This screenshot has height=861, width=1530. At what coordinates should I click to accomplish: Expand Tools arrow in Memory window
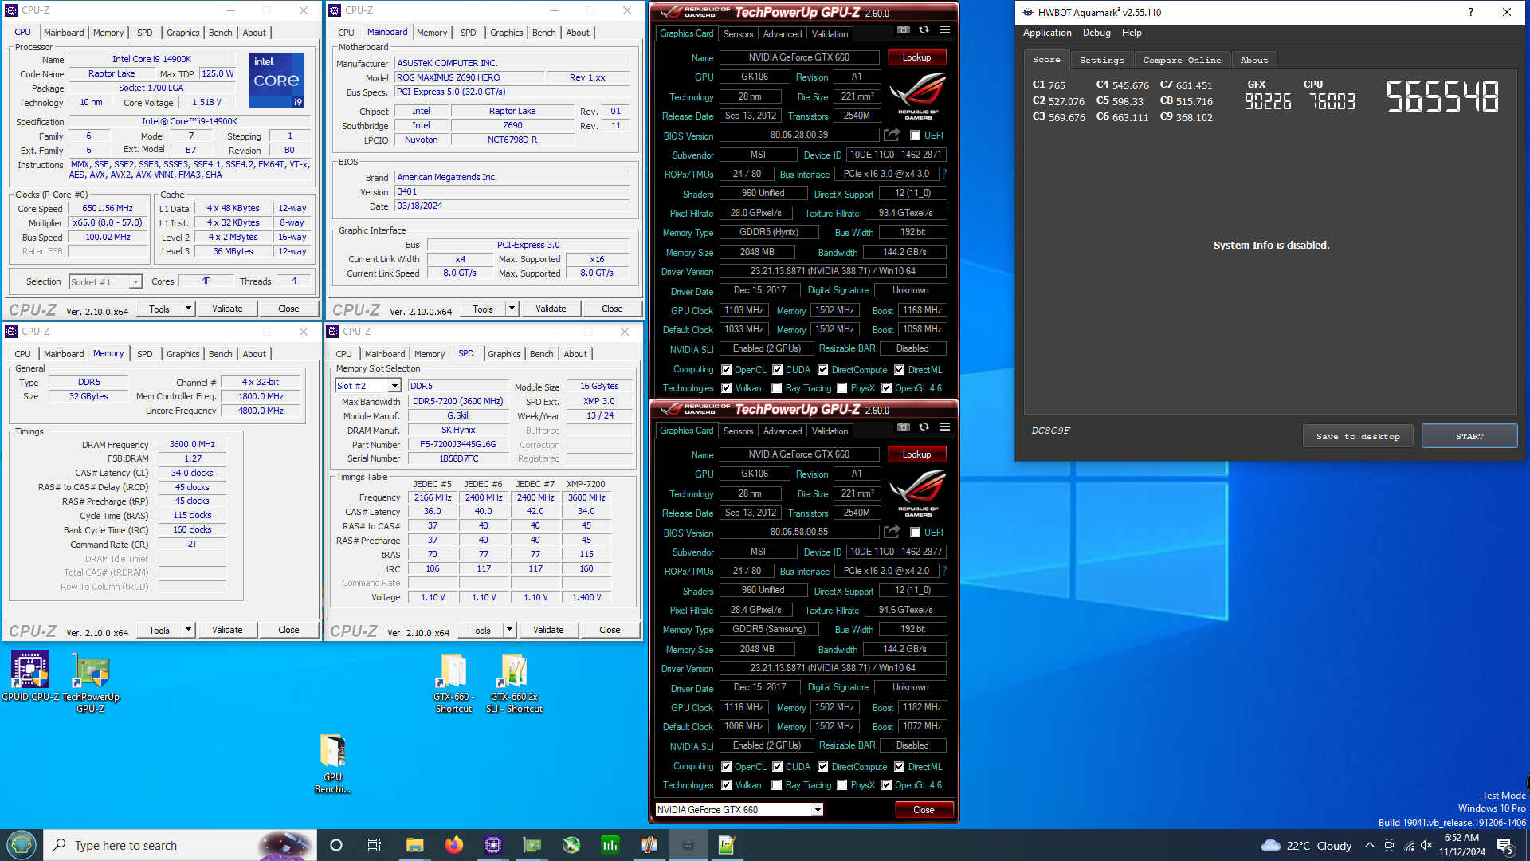pyautogui.click(x=189, y=630)
